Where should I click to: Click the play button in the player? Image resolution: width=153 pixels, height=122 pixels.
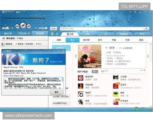point(23,25)
